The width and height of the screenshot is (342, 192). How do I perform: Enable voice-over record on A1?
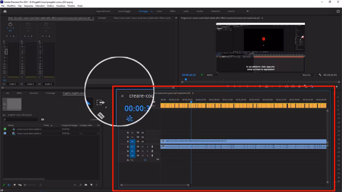pyautogui.click(x=152, y=147)
